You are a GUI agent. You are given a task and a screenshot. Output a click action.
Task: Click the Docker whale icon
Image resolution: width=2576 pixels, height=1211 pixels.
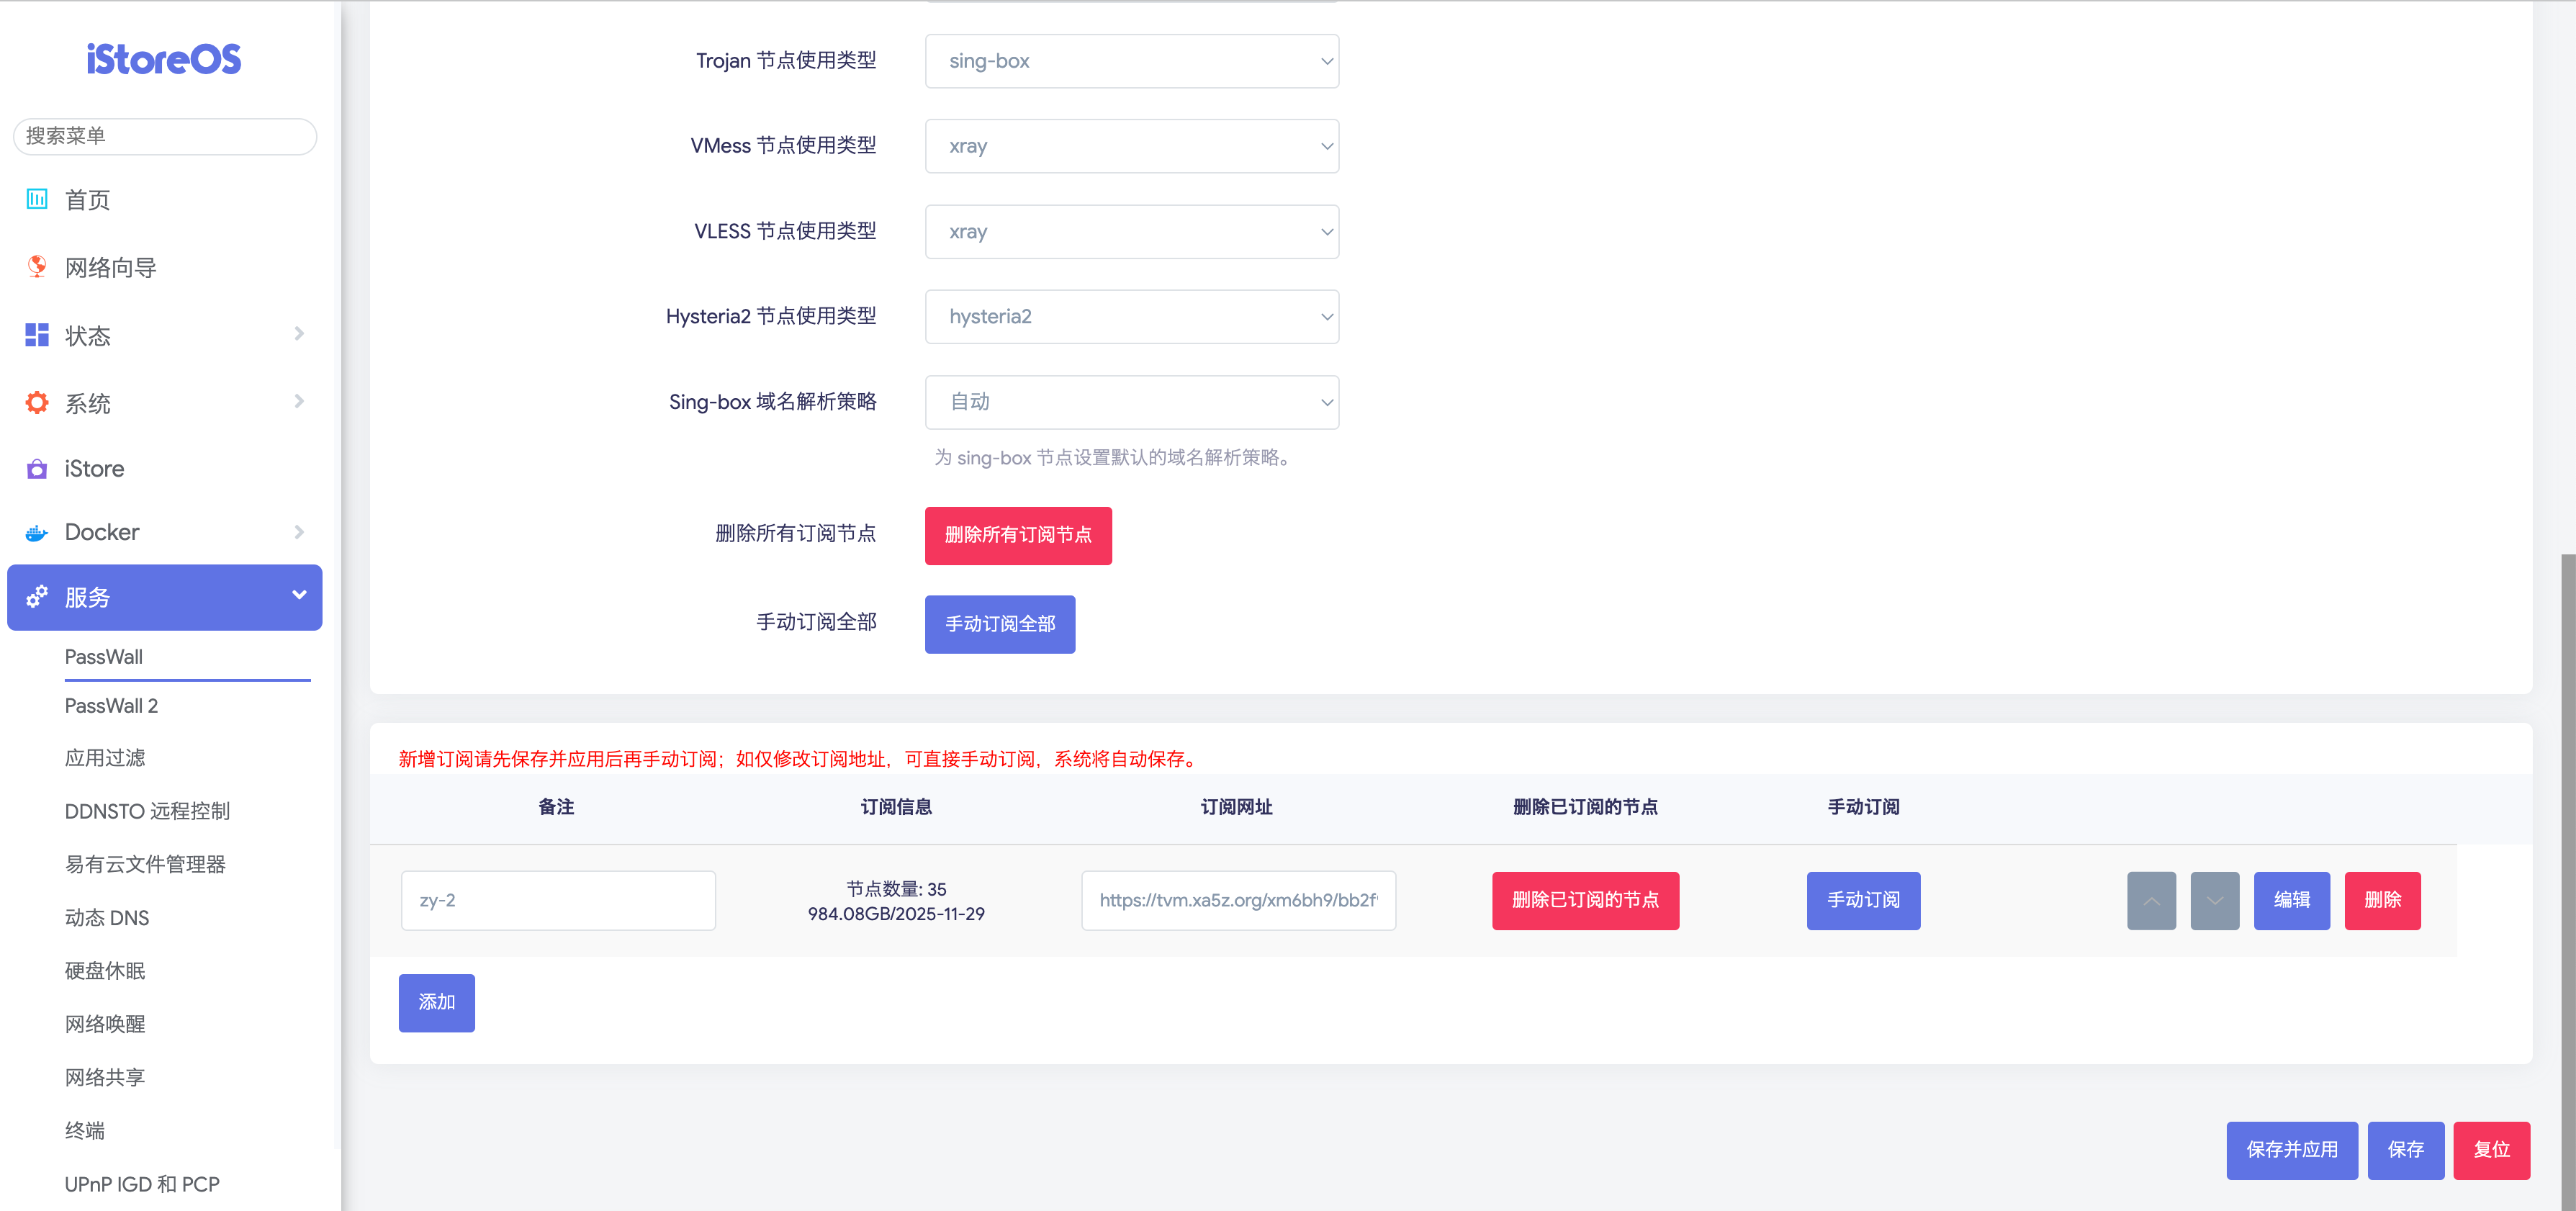(37, 533)
